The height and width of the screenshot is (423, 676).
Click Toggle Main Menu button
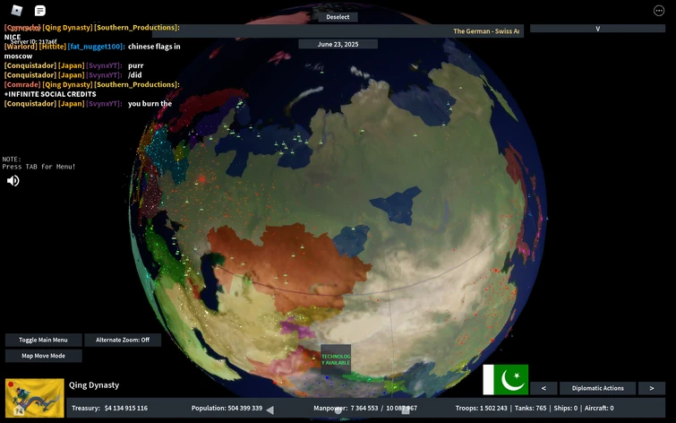pos(43,341)
